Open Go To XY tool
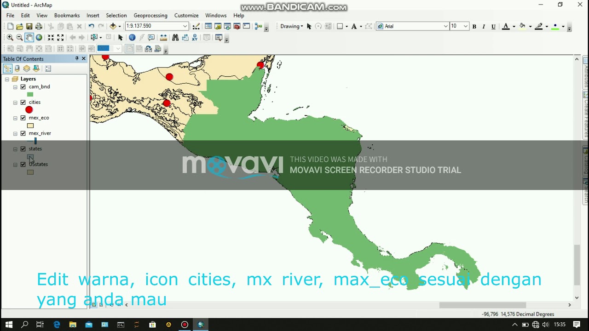Screen dimensions: 589x331 pos(195,37)
